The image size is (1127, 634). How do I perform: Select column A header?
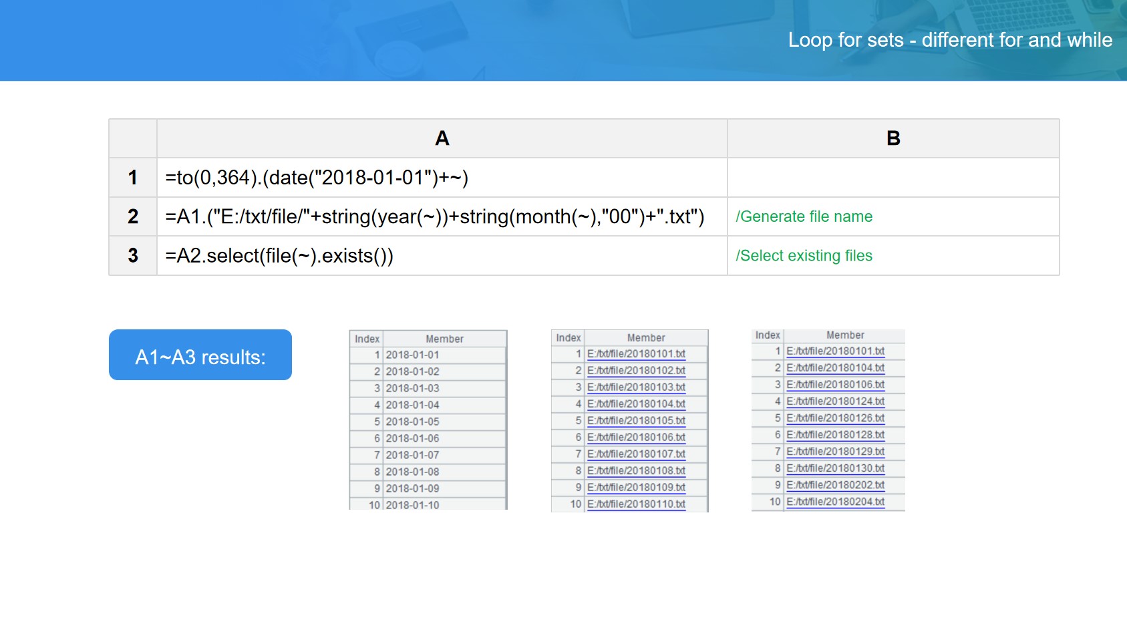pos(442,138)
